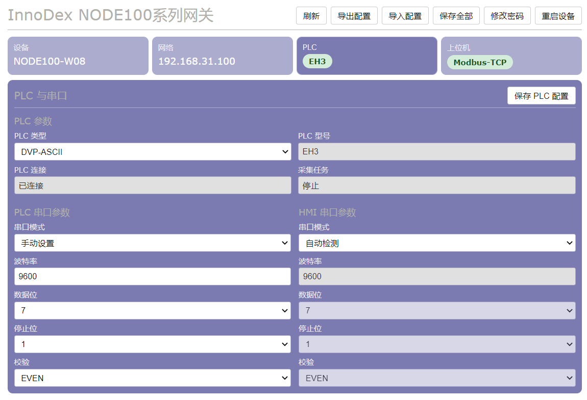
Task: Click the 采集任务 停止 field
Action: 437,185
